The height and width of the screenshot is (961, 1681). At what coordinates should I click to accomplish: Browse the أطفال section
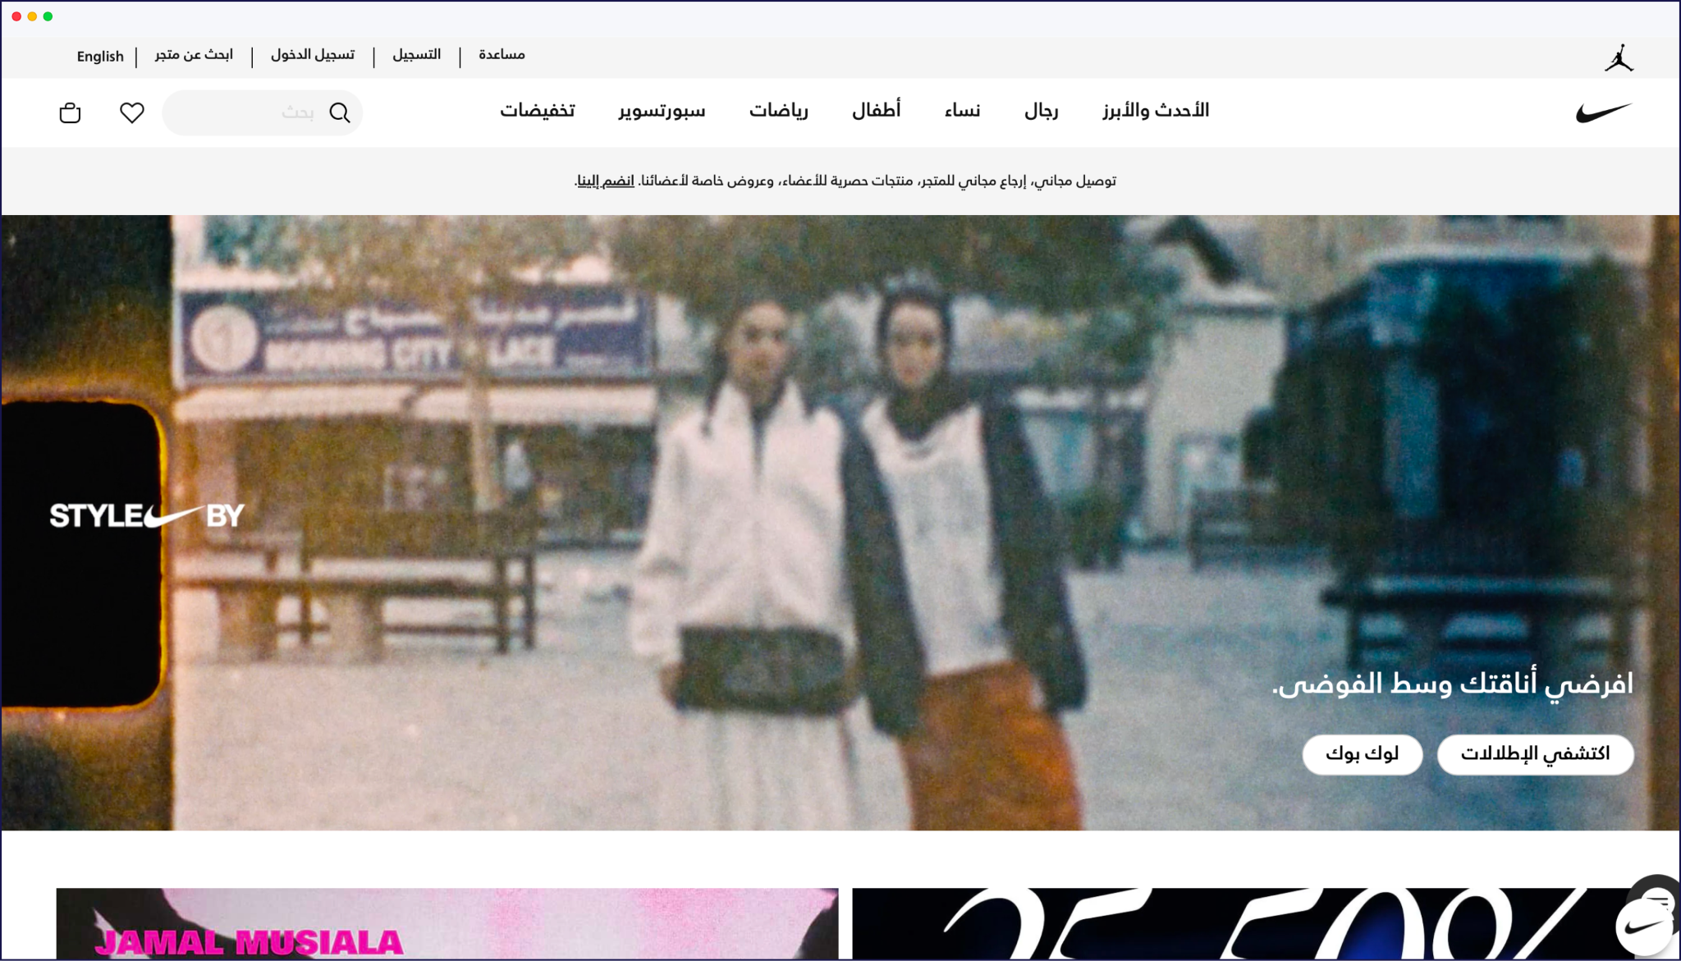[x=877, y=110]
